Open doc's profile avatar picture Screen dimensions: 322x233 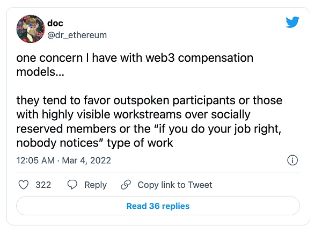click(x=30, y=28)
